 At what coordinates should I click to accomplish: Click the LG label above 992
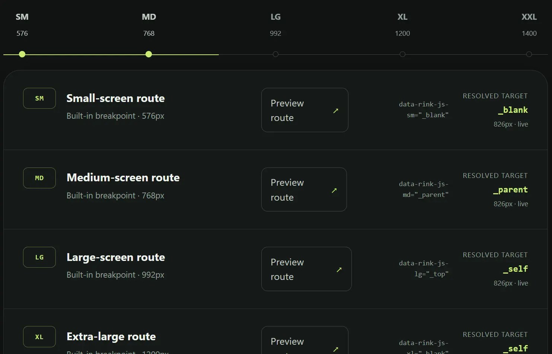pyautogui.click(x=275, y=17)
